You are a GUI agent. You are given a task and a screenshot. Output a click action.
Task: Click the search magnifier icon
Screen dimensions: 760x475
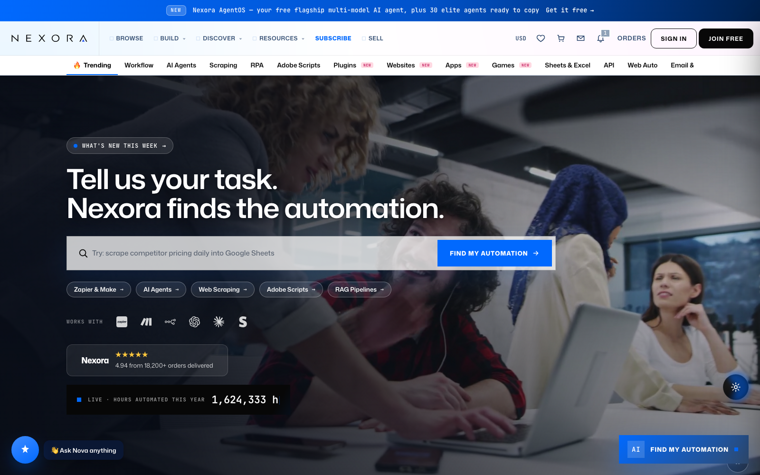83,253
